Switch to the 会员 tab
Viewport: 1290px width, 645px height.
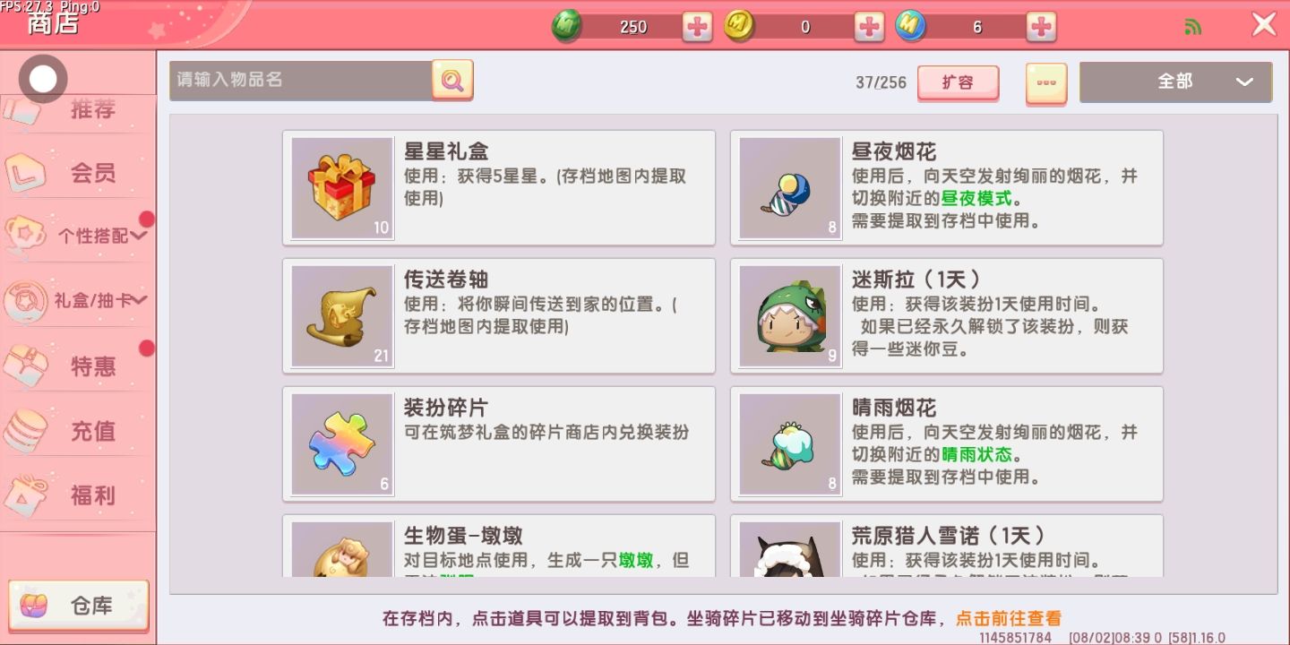pyautogui.click(x=77, y=172)
